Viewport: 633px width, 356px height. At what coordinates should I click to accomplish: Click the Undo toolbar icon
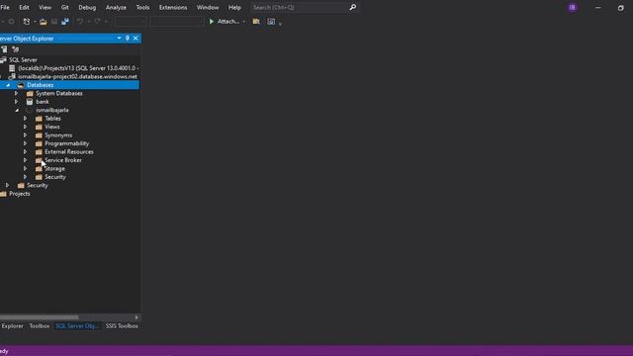80,22
